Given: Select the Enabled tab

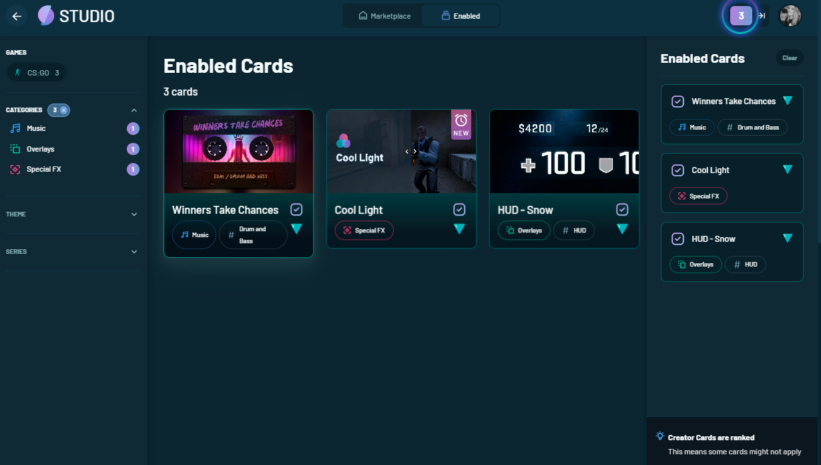Looking at the screenshot, I should [x=461, y=16].
